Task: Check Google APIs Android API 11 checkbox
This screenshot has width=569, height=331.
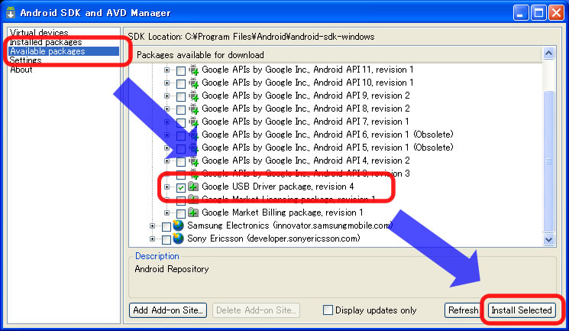Action: 181,70
